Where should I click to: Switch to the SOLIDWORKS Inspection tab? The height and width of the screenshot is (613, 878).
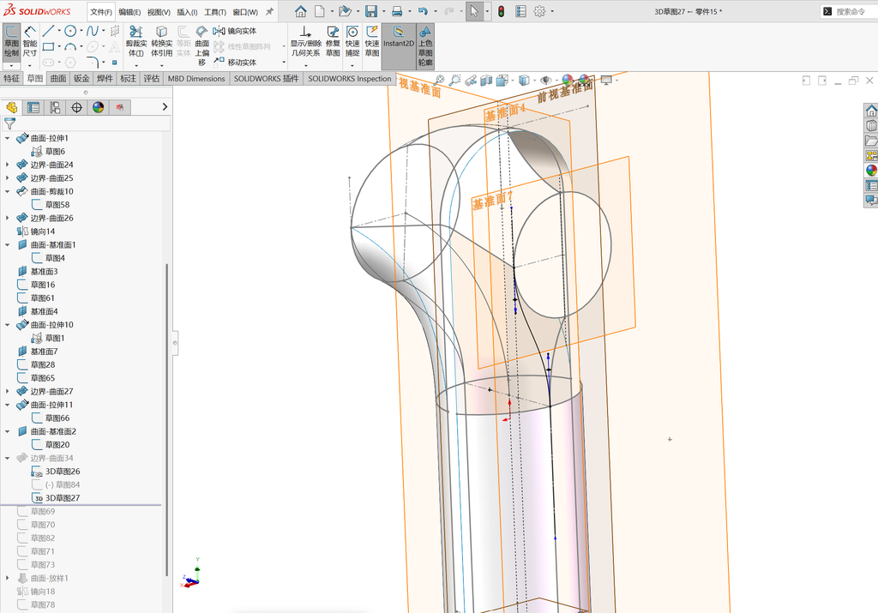pyautogui.click(x=350, y=79)
